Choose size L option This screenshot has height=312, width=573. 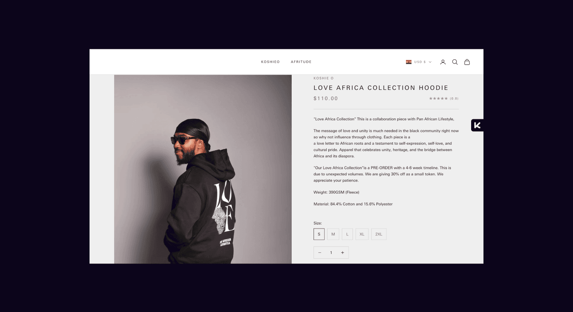tap(347, 234)
